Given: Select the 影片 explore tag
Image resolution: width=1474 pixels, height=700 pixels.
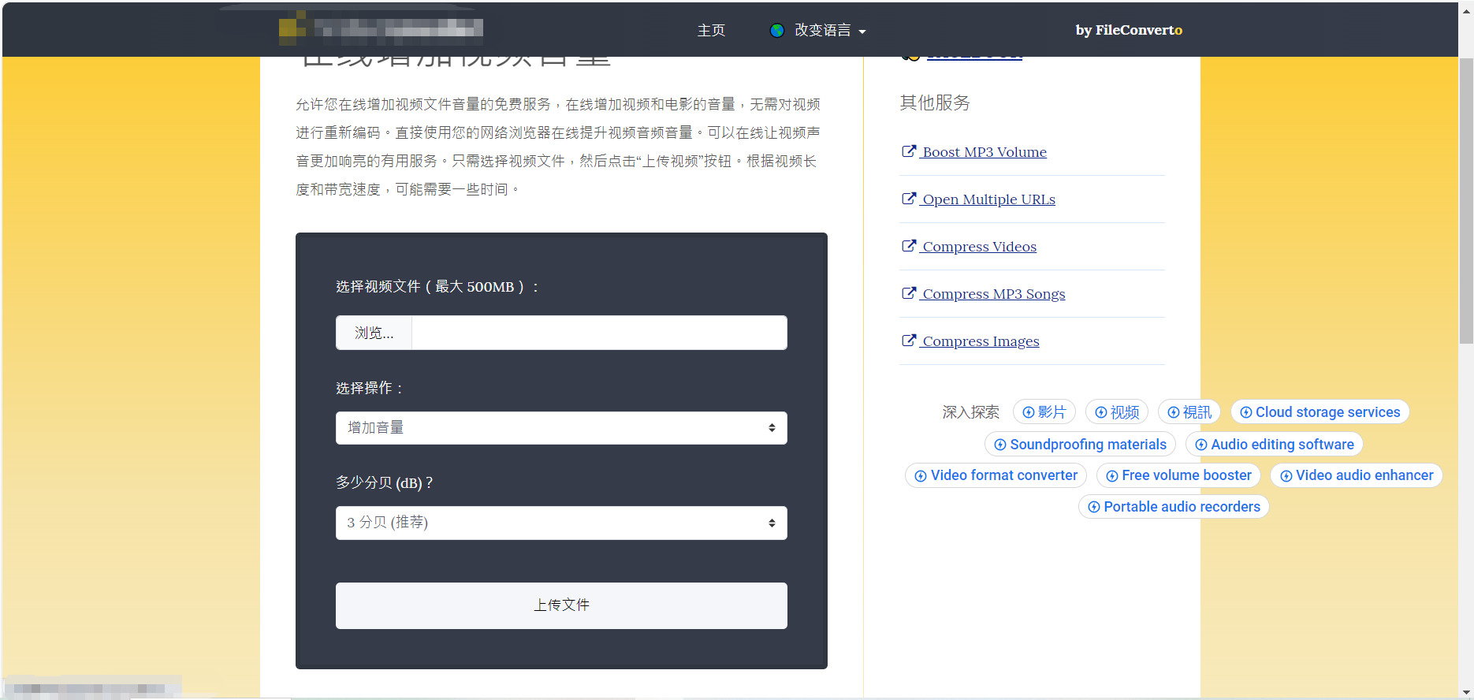Looking at the screenshot, I should pyautogui.click(x=1044, y=412).
